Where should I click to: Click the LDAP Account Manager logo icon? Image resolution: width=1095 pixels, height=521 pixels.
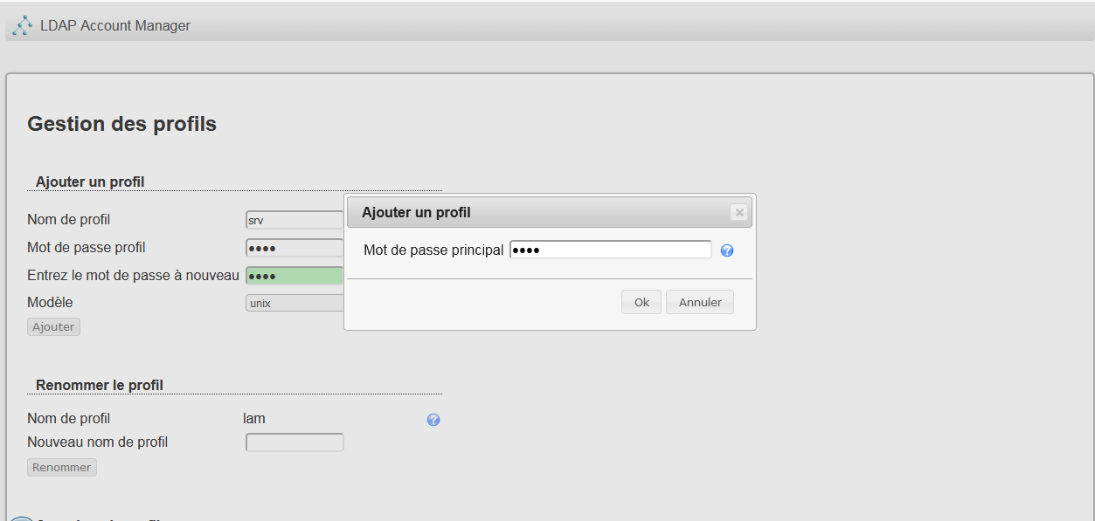23,26
